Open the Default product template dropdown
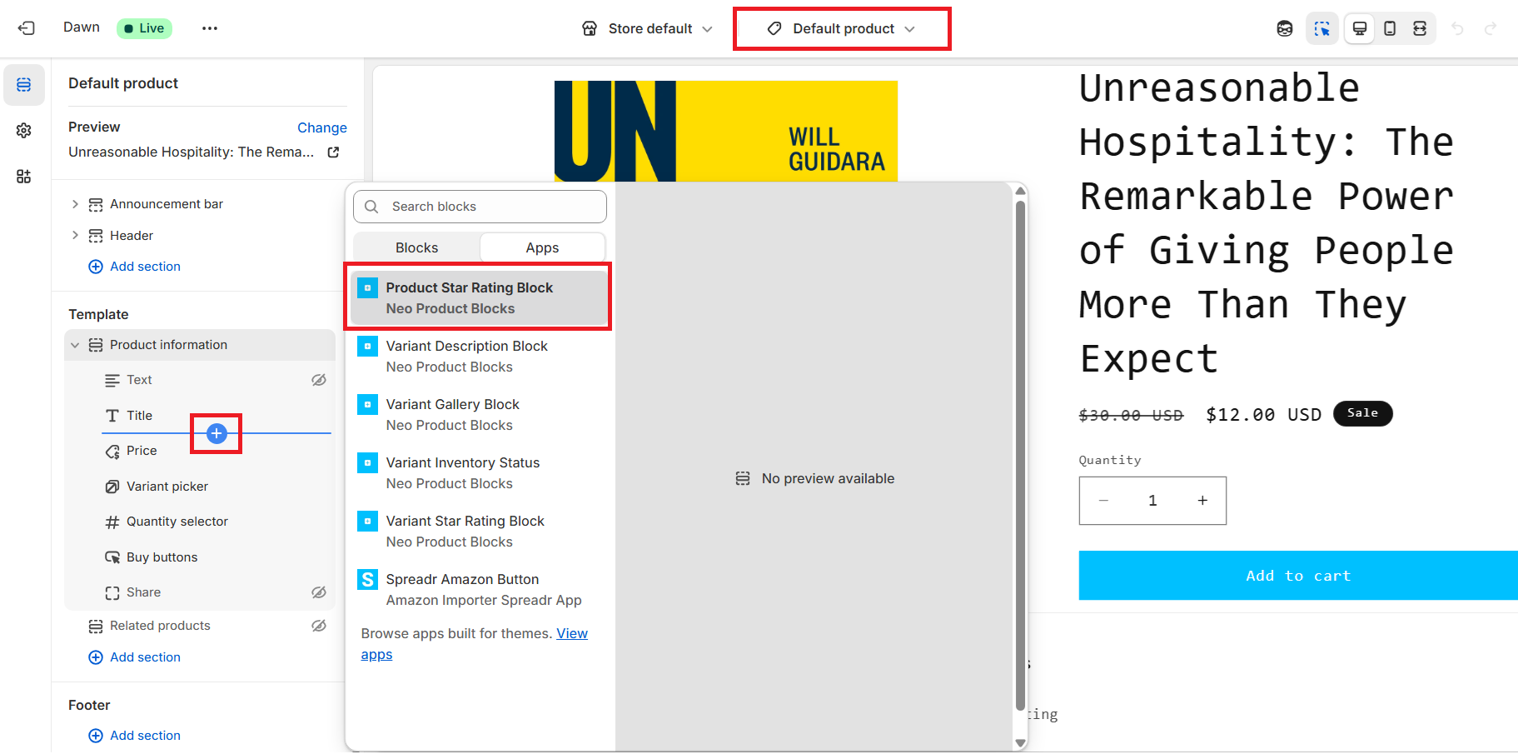Viewport: 1518px width, 754px height. pyautogui.click(x=842, y=28)
